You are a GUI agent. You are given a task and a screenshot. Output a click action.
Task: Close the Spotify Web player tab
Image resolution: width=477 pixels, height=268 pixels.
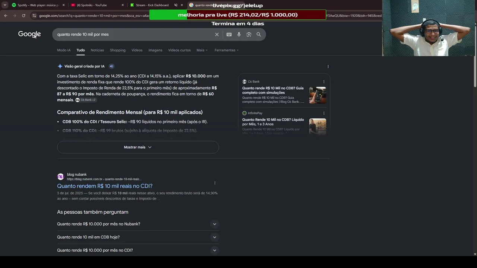(x=64, y=5)
